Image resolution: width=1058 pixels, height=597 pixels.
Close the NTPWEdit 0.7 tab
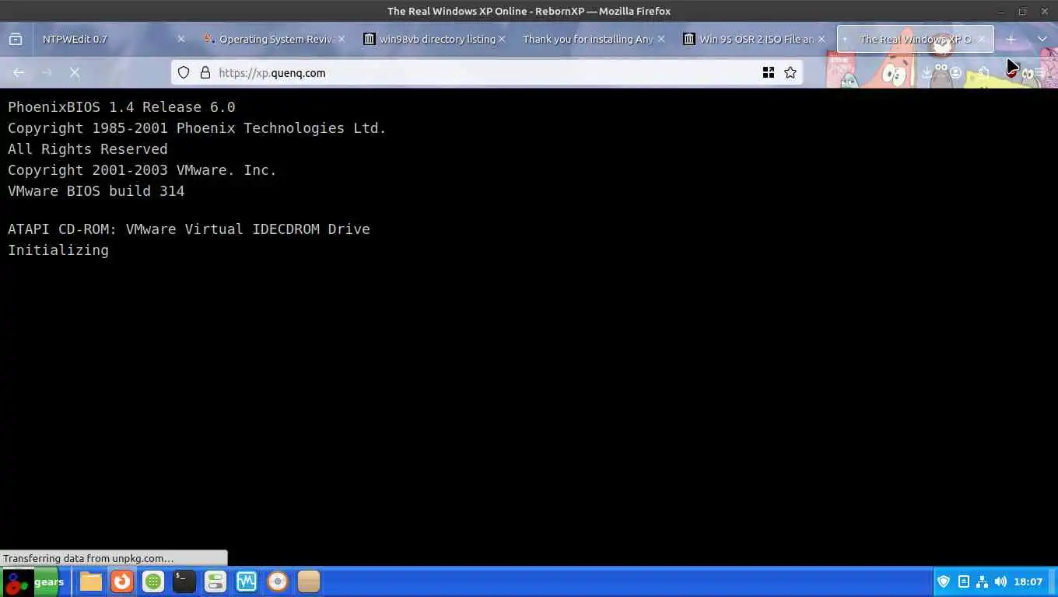point(181,39)
